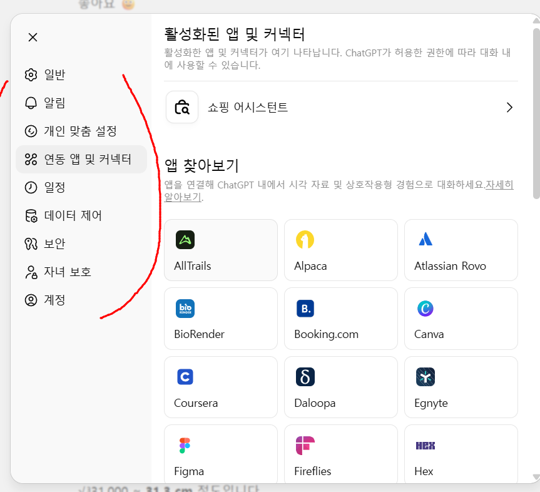Image resolution: width=540 pixels, height=492 pixels.
Task: Open the Egnyte card name
Action: click(431, 403)
